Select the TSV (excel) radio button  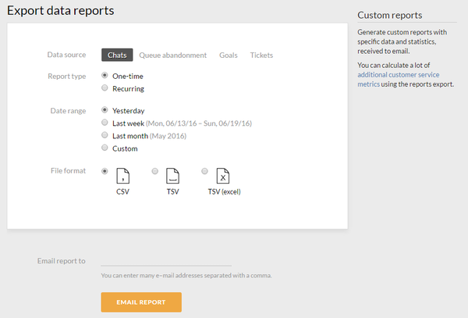click(205, 171)
